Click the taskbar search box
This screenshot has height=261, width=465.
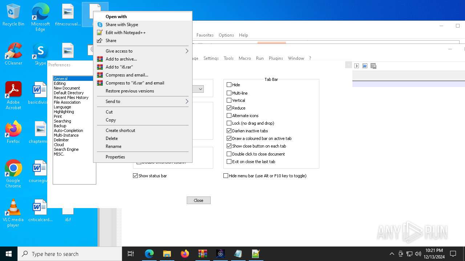point(70,254)
